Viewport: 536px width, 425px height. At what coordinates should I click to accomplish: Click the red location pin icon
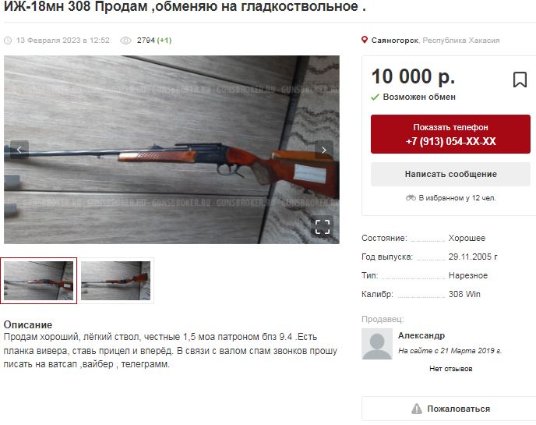[x=365, y=40]
